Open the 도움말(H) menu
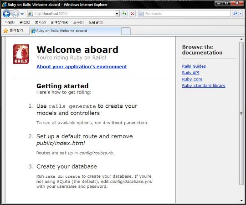246x205 pixels. [96, 22]
